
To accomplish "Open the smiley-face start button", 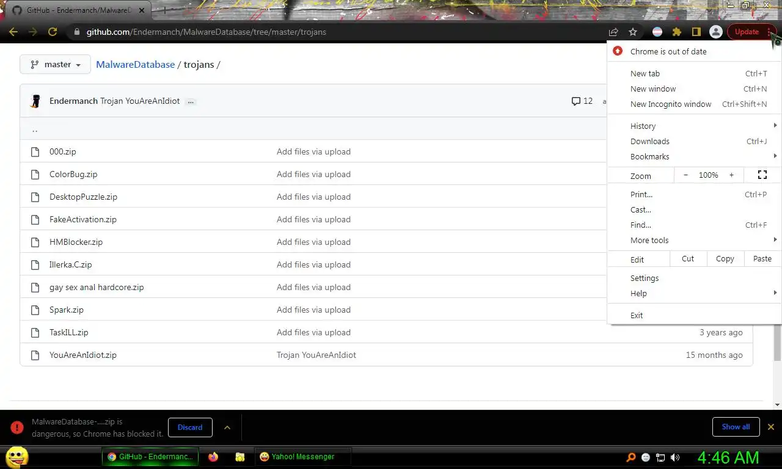I will tap(16, 456).
